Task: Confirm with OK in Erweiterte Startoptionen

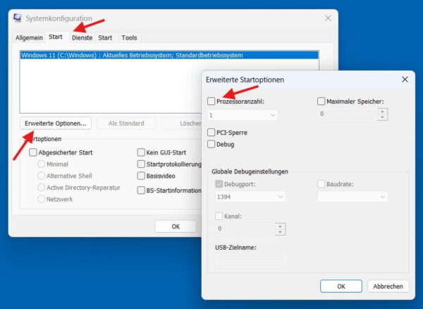Action: pyautogui.click(x=341, y=286)
